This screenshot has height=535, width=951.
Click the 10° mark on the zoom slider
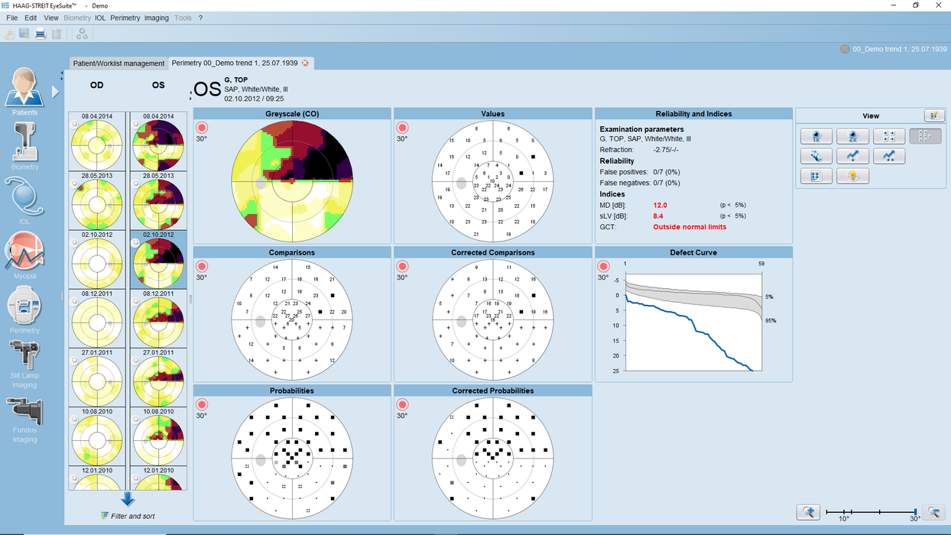point(843,512)
